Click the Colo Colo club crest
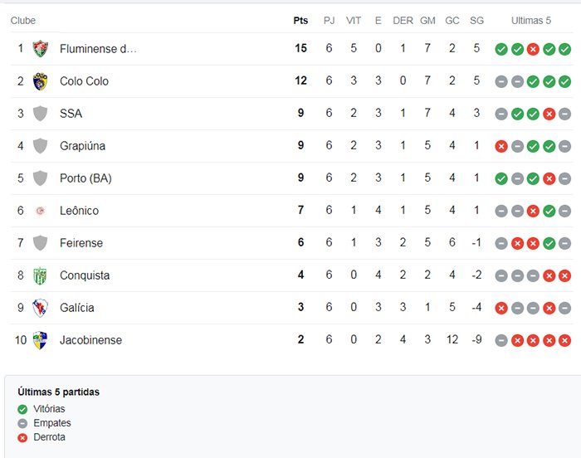The image size is (581, 458). pyautogui.click(x=40, y=81)
